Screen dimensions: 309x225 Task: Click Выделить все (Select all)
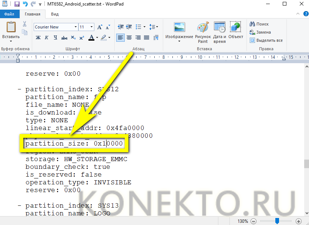coord(266,40)
